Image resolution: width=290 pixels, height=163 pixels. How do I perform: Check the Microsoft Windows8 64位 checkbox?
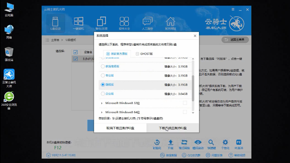tap(185, 112)
